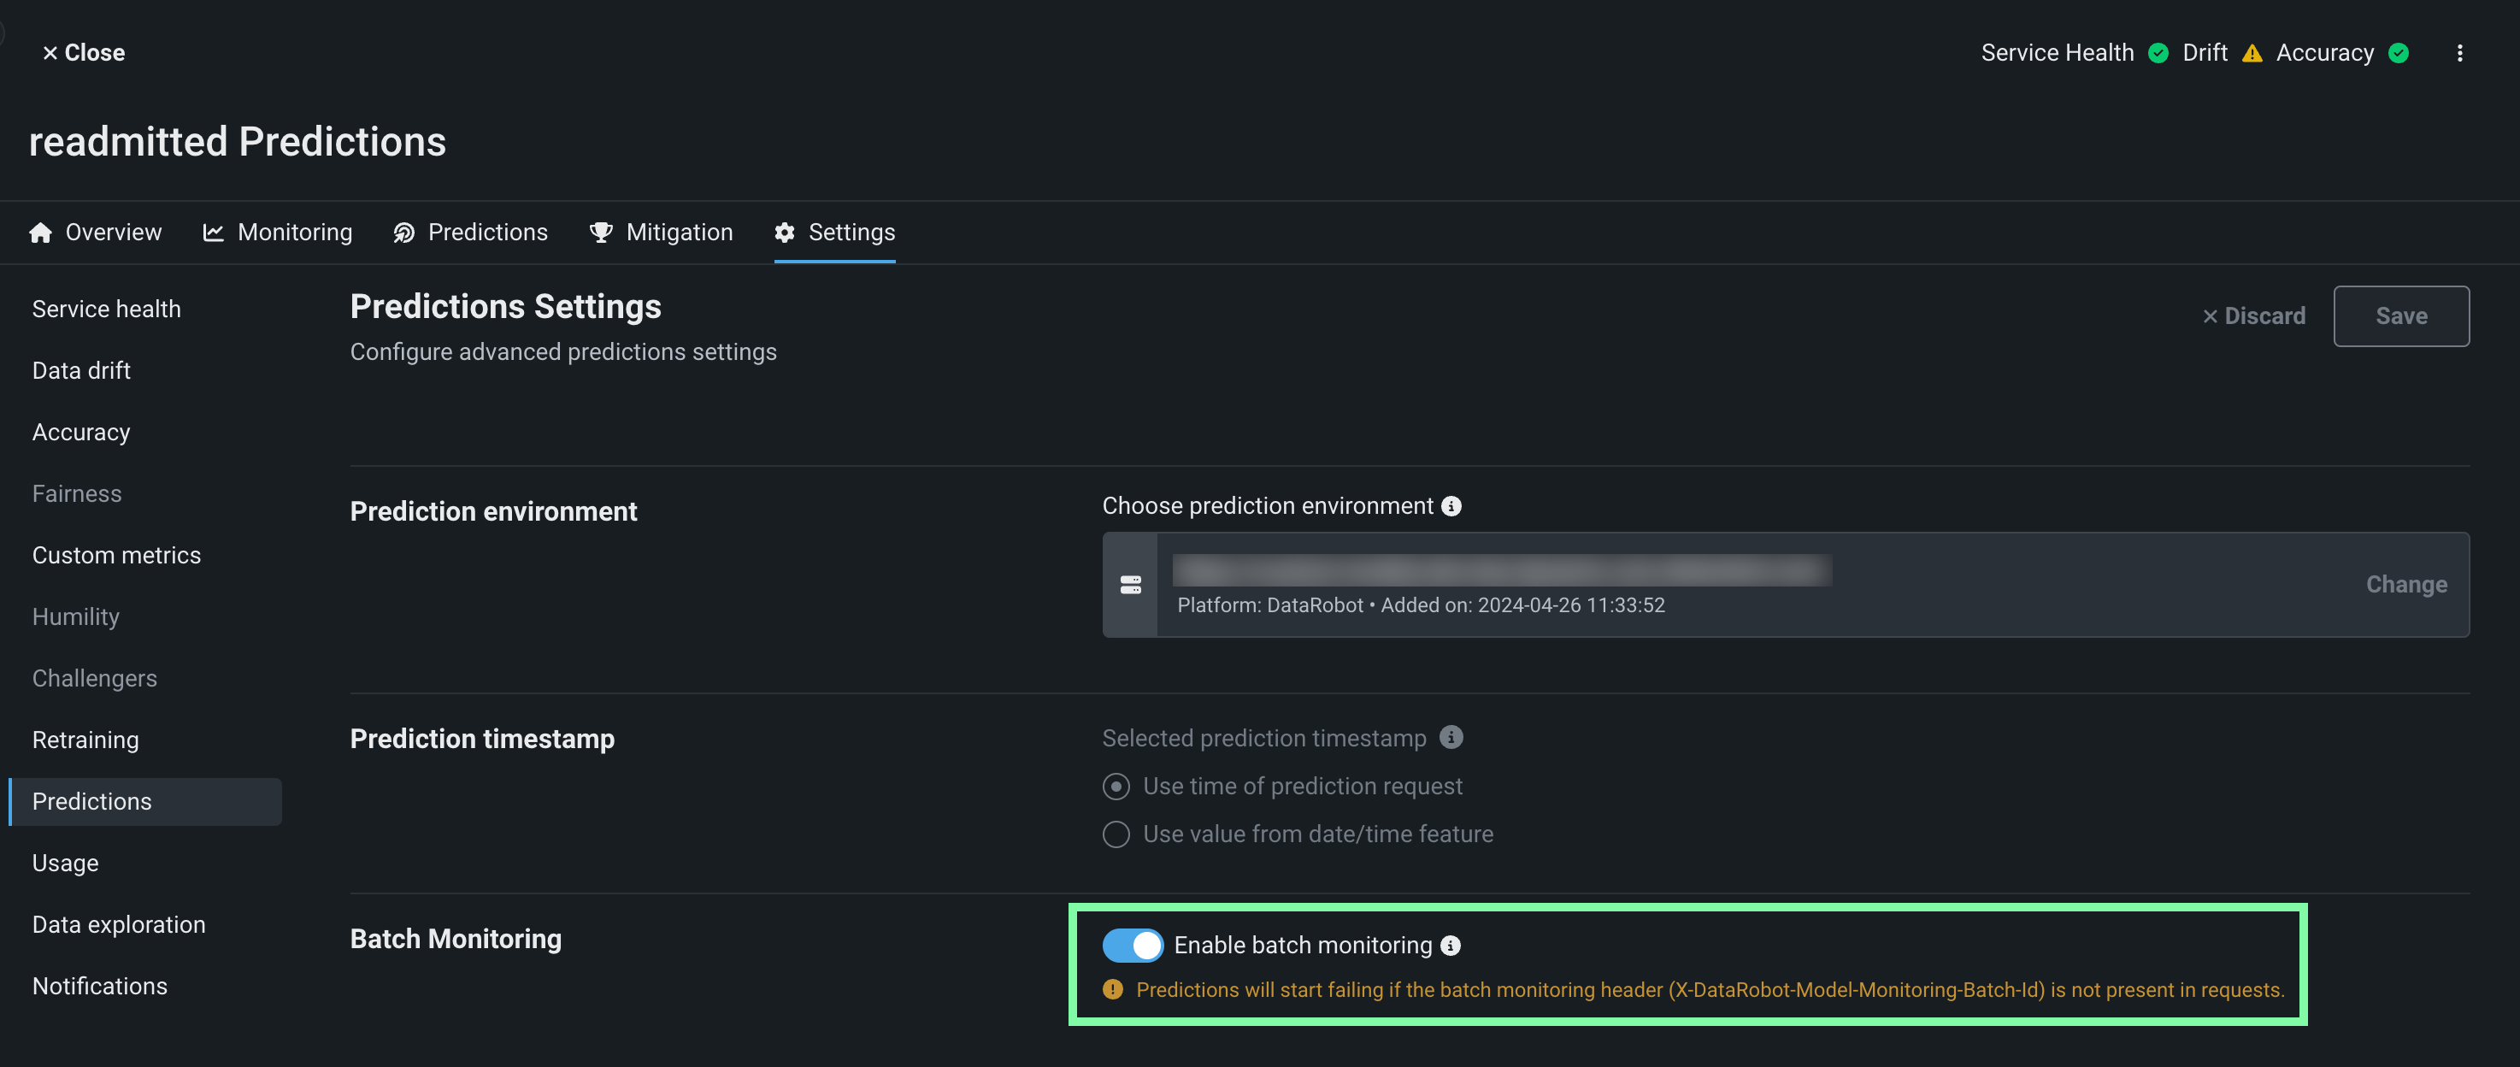Click the server icon in prediction environment box

(x=1130, y=585)
